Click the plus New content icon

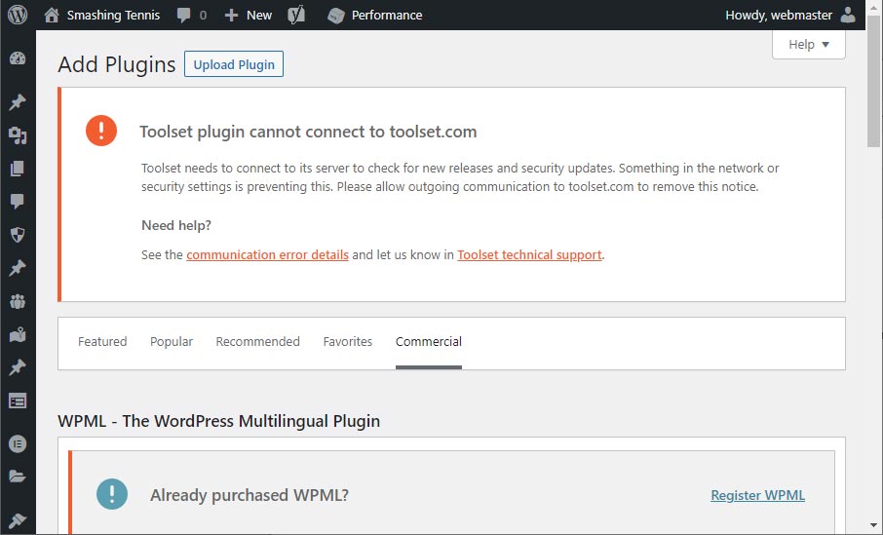[x=231, y=16]
